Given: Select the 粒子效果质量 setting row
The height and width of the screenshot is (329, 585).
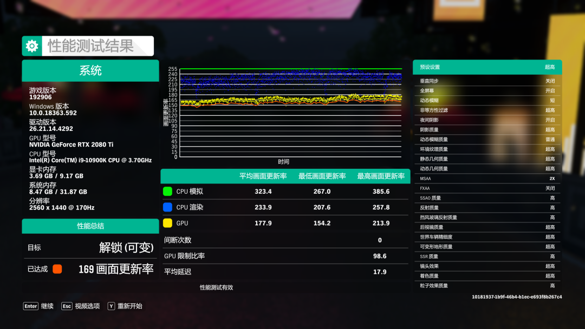Looking at the screenshot, I should tap(487, 286).
